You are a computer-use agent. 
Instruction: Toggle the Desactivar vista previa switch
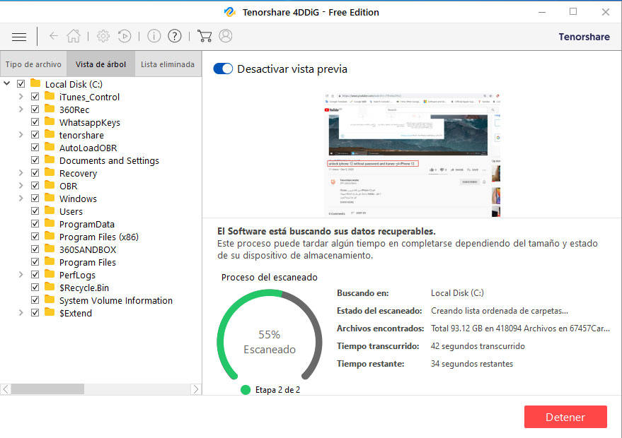point(223,69)
